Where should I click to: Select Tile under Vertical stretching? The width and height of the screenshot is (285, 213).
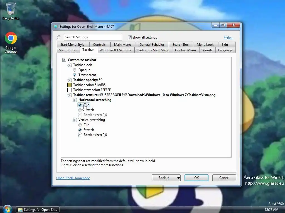point(80,125)
